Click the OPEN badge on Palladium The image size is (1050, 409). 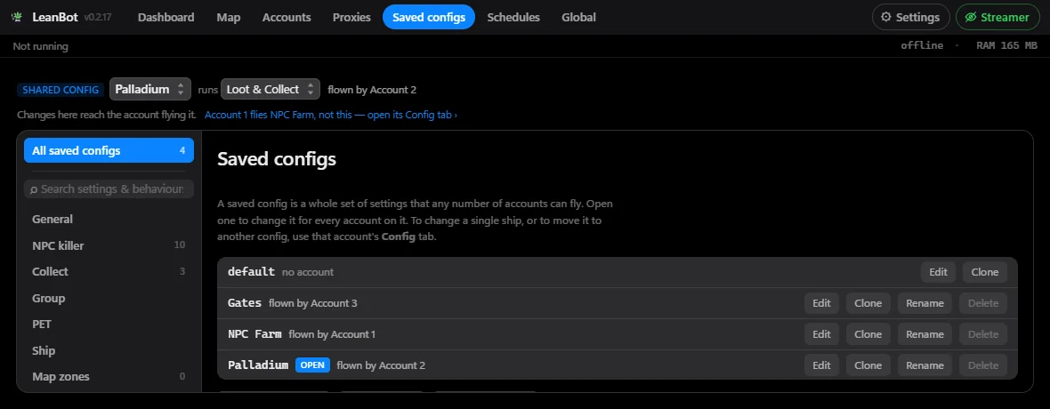(312, 365)
